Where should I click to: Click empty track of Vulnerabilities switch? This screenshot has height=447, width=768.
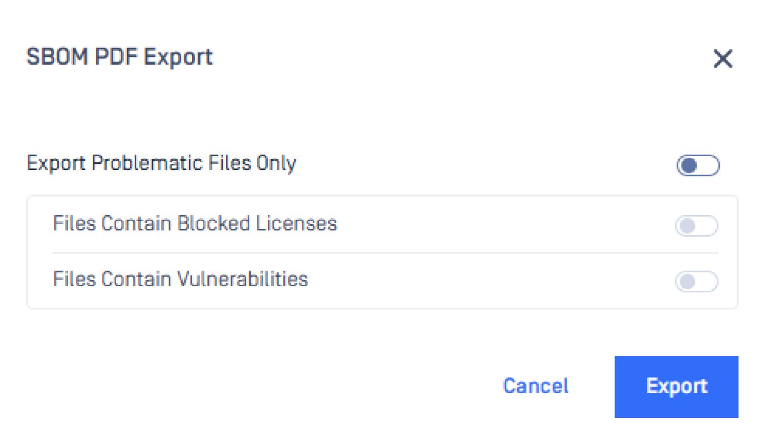(x=707, y=281)
